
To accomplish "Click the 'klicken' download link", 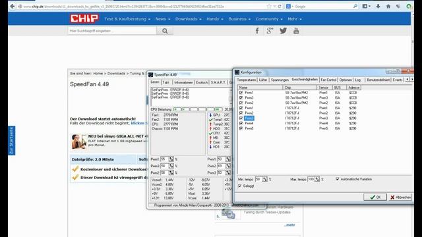I will pyautogui.click(x=138, y=123).
